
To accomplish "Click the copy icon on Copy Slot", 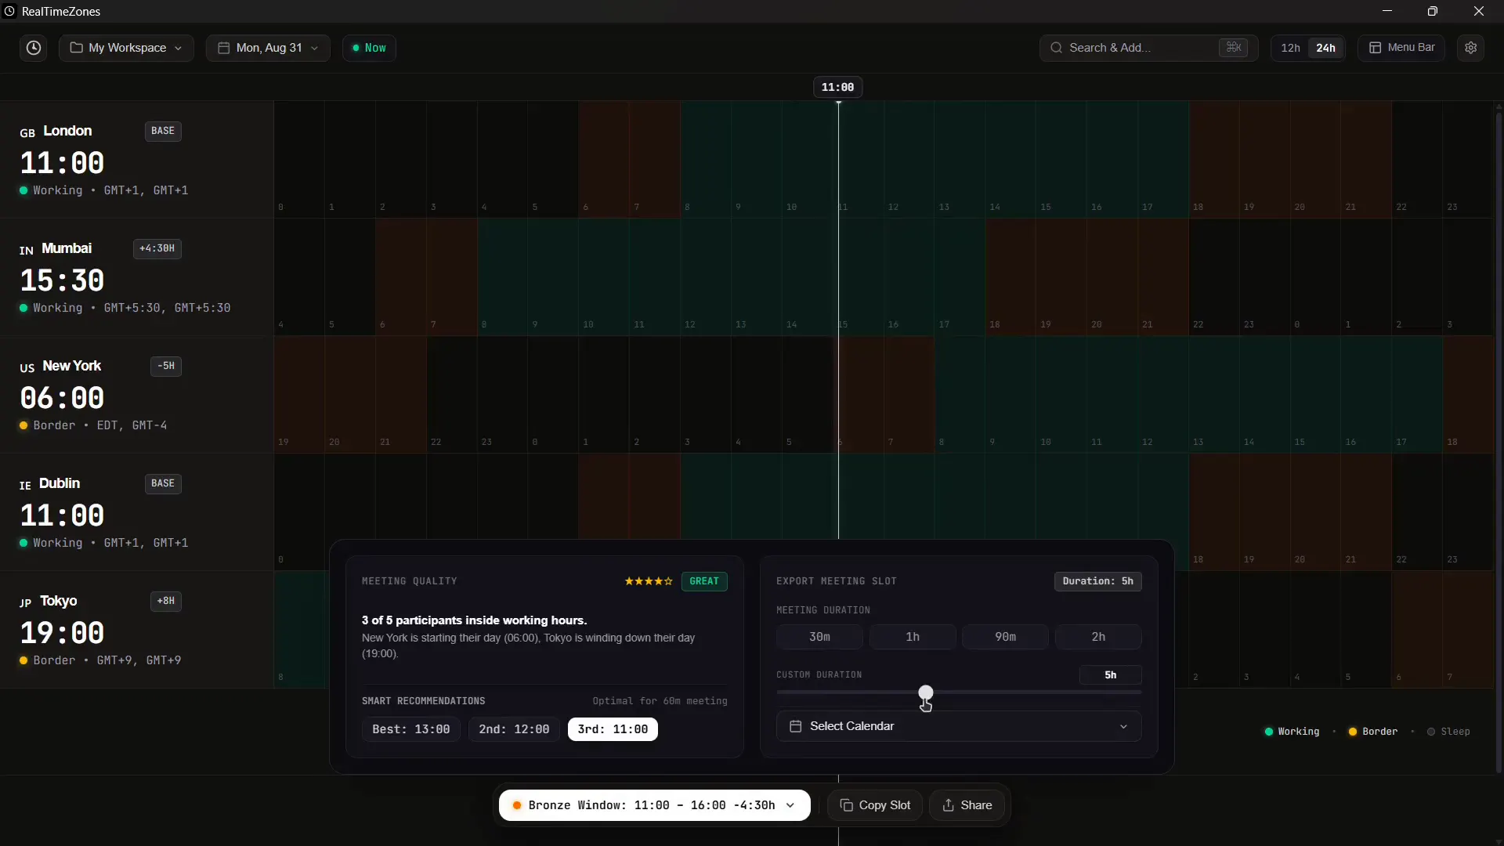I will pyautogui.click(x=847, y=805).
